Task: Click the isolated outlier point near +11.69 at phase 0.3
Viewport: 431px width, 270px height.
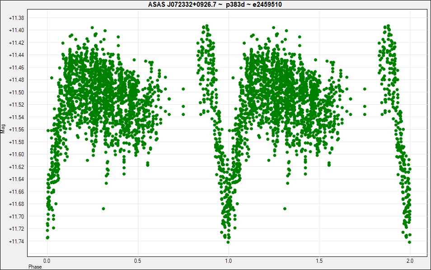Action: tap(103, 209)
